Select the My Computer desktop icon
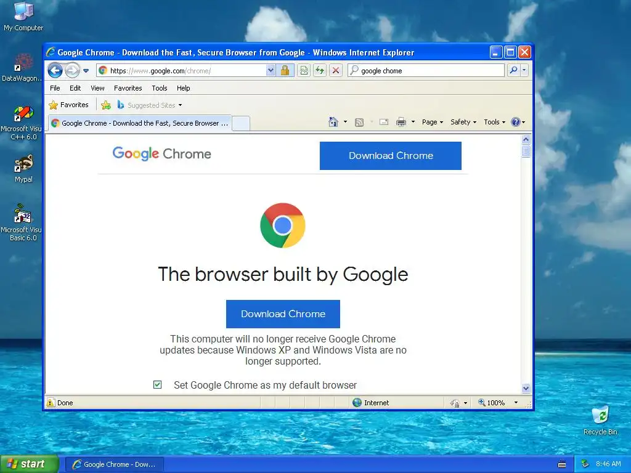Viewport: 631px width, 473px height. (23, 16)
